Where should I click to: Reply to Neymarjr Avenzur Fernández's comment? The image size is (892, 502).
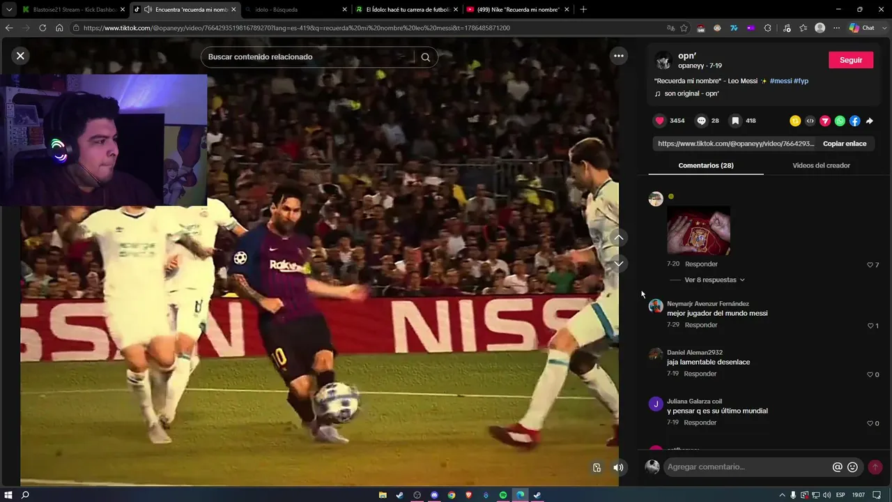tap(701, 325)
